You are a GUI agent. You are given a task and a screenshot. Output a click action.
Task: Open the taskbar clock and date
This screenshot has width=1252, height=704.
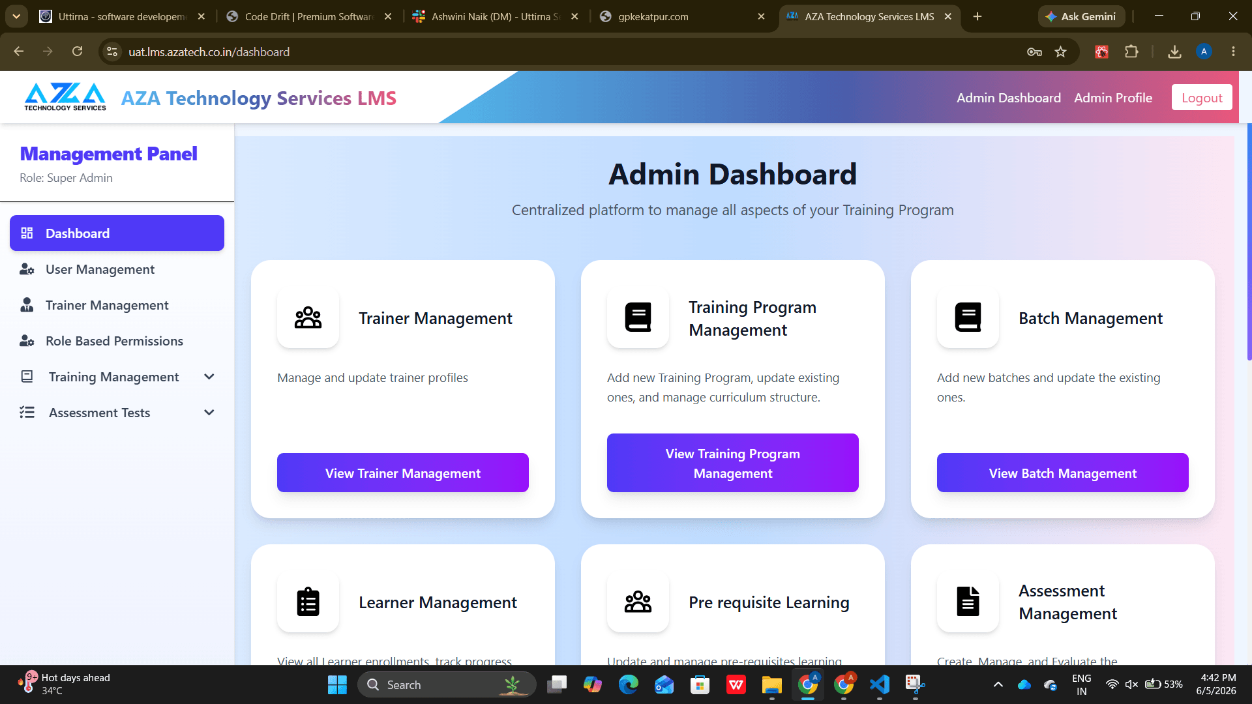tap(1216, 684)
